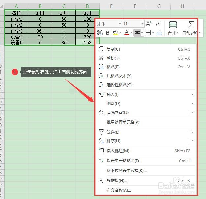Viewport: 206px width, 199px height.
Task: Click the borders grid icon
Action: coord(148,32)
